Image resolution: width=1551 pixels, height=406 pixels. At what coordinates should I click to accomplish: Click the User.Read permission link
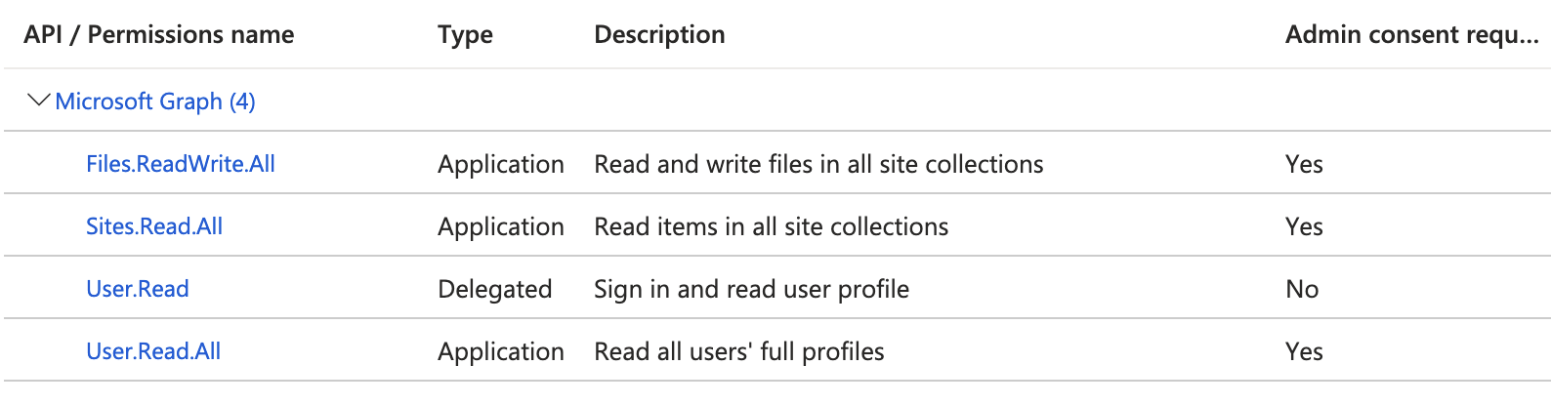[x=138, y=289]
